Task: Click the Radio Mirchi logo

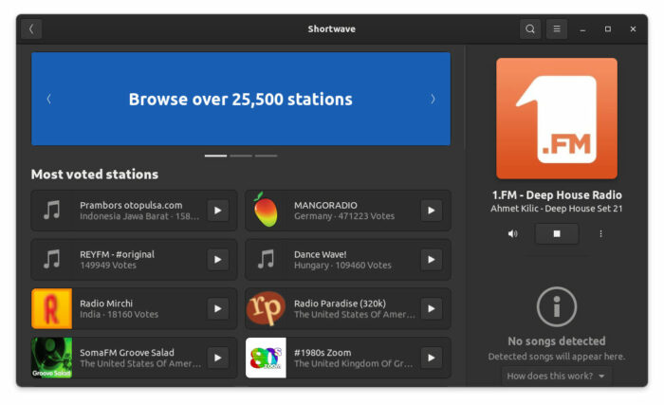Action: click(51, 309)
